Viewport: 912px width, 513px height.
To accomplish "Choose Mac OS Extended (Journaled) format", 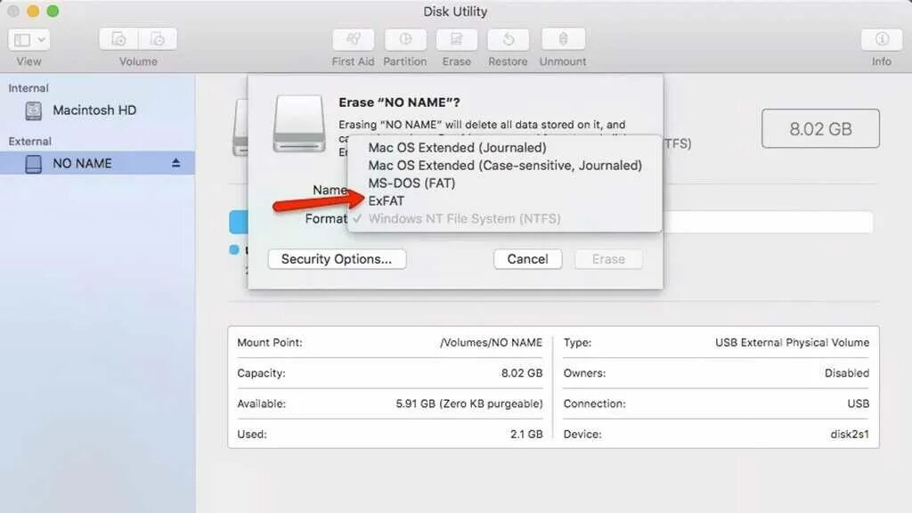I will point(457,148).
